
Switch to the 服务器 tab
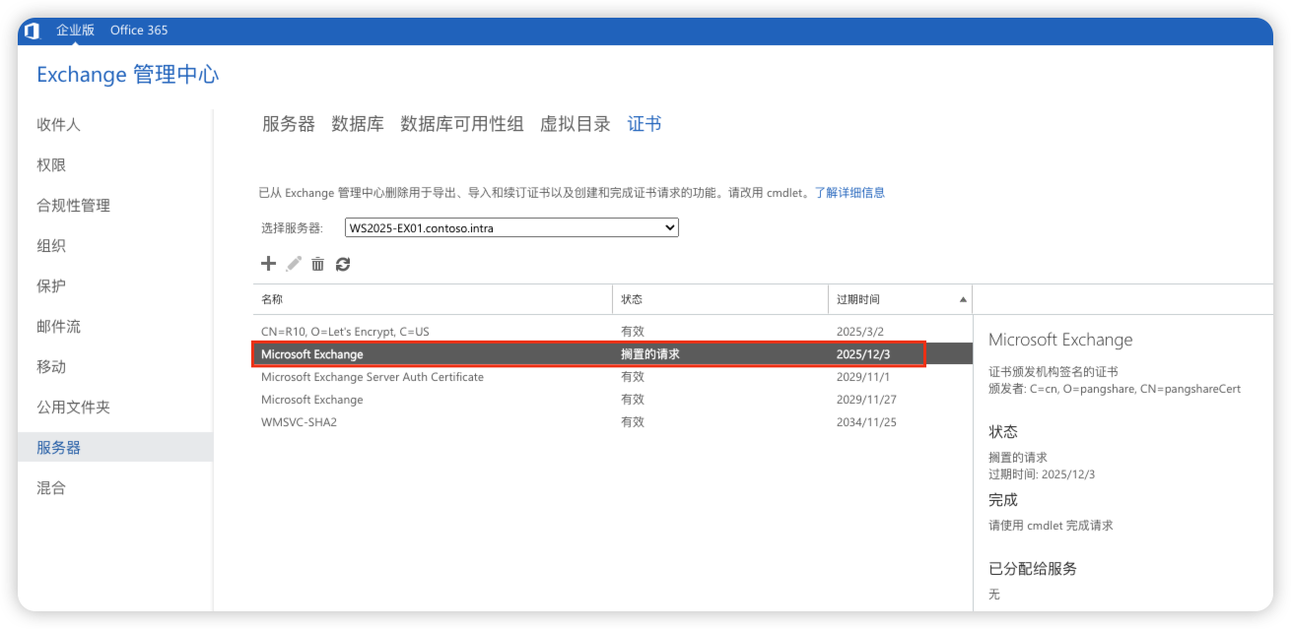coord(288,124)
